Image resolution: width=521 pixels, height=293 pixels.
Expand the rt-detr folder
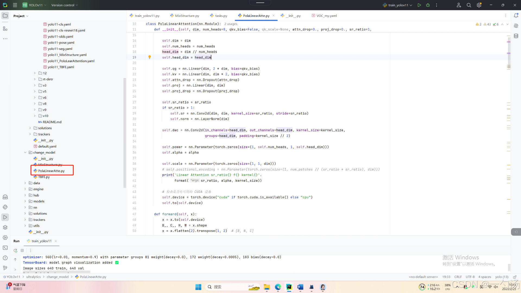coord(35,79)
